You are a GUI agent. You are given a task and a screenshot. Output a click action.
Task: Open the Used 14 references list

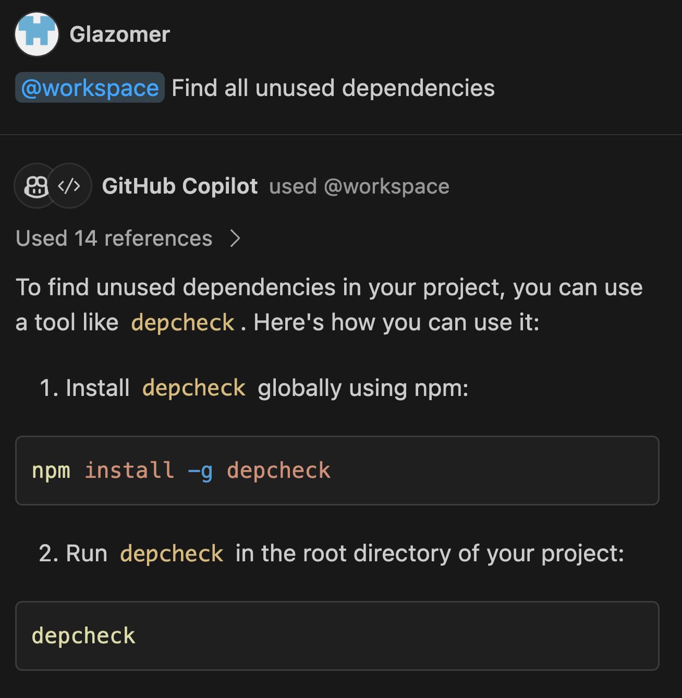click(114, 238)
